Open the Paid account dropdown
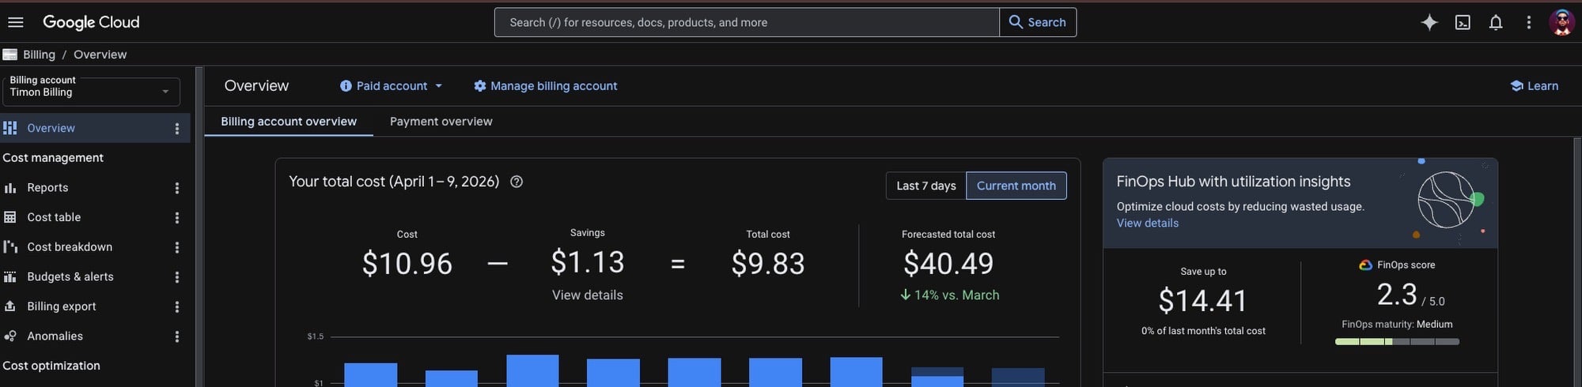 pos(392,86)
